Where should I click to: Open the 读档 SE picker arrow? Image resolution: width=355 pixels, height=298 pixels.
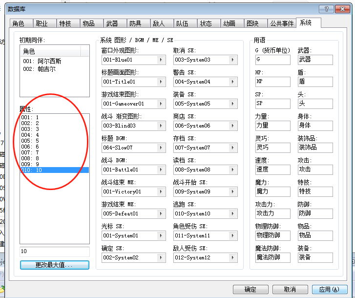[x=233, y=170]
